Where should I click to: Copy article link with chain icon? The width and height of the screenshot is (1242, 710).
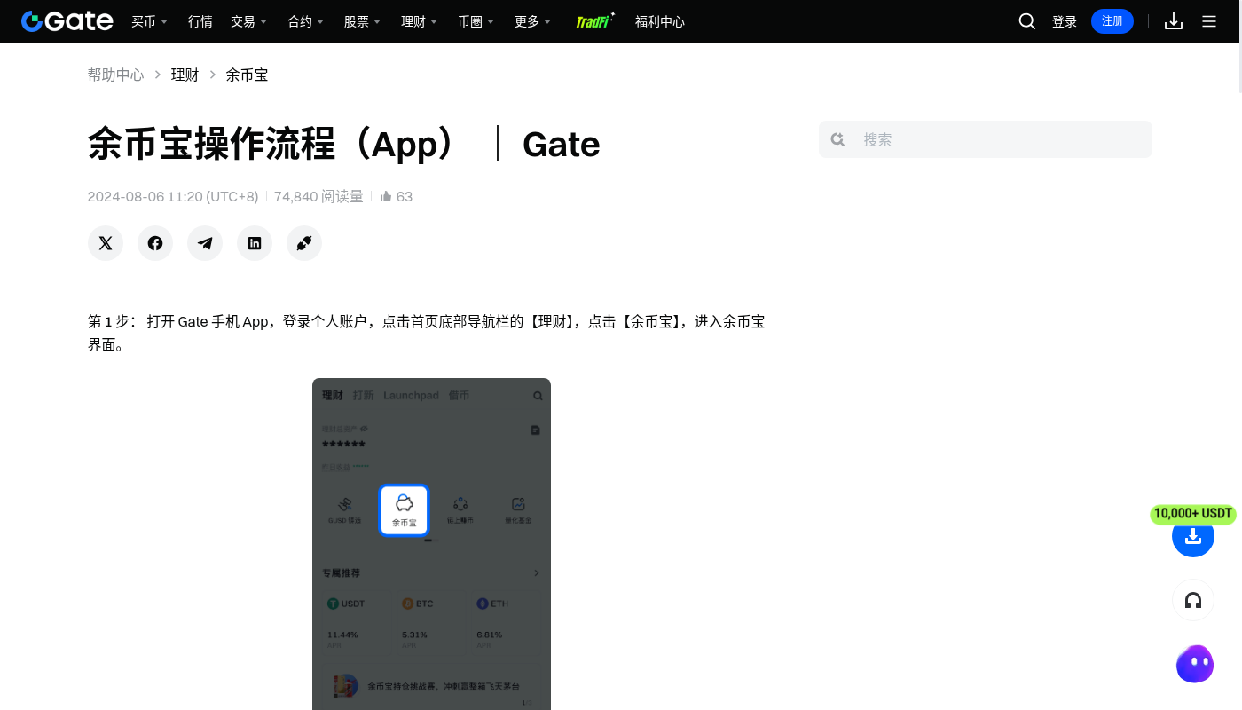point(304,243)
